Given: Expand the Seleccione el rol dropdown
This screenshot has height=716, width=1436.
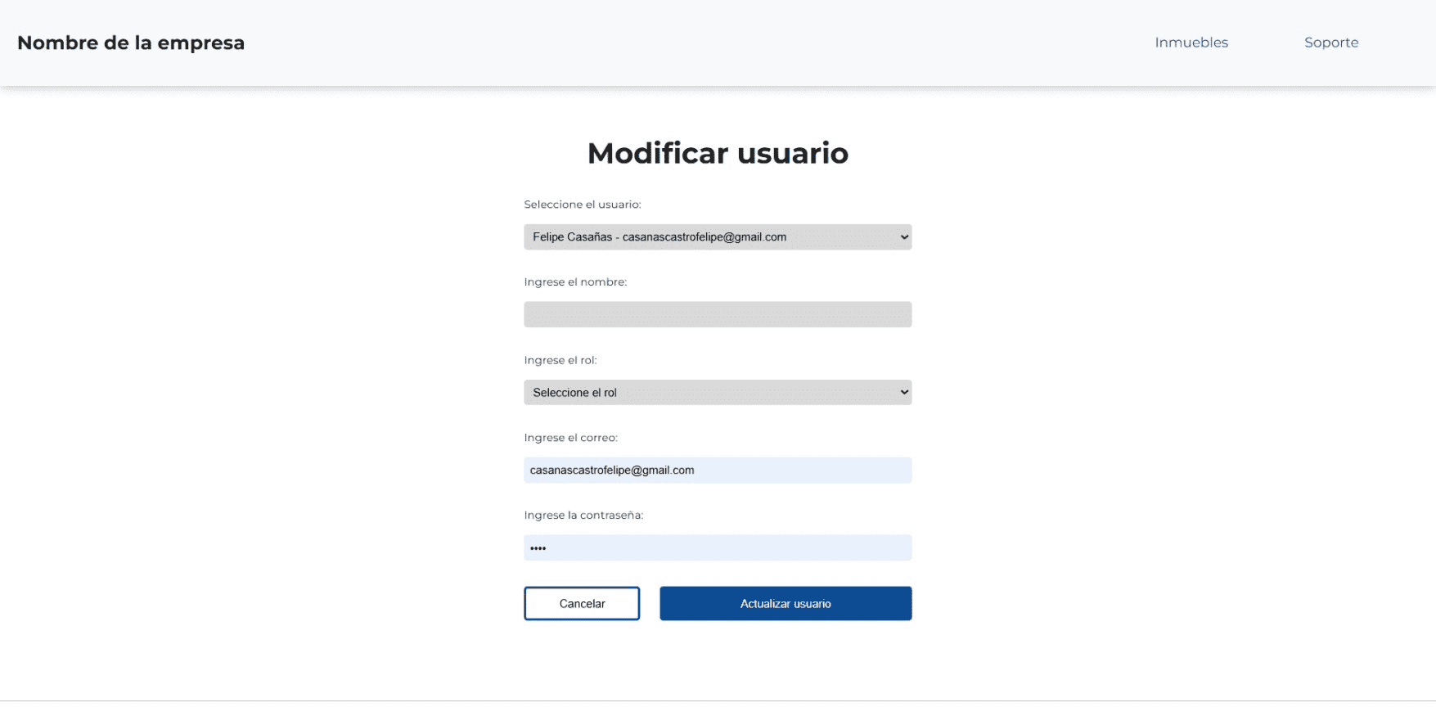Looking at the screenshot, I should 704,393.
